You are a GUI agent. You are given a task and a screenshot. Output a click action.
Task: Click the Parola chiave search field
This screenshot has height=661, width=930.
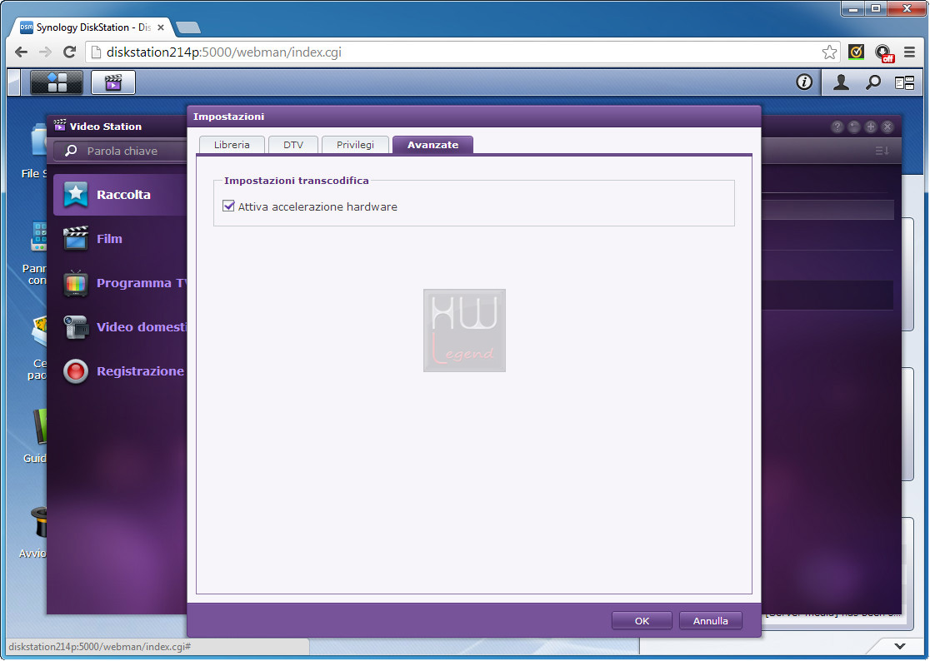click(x=120, y=151)
